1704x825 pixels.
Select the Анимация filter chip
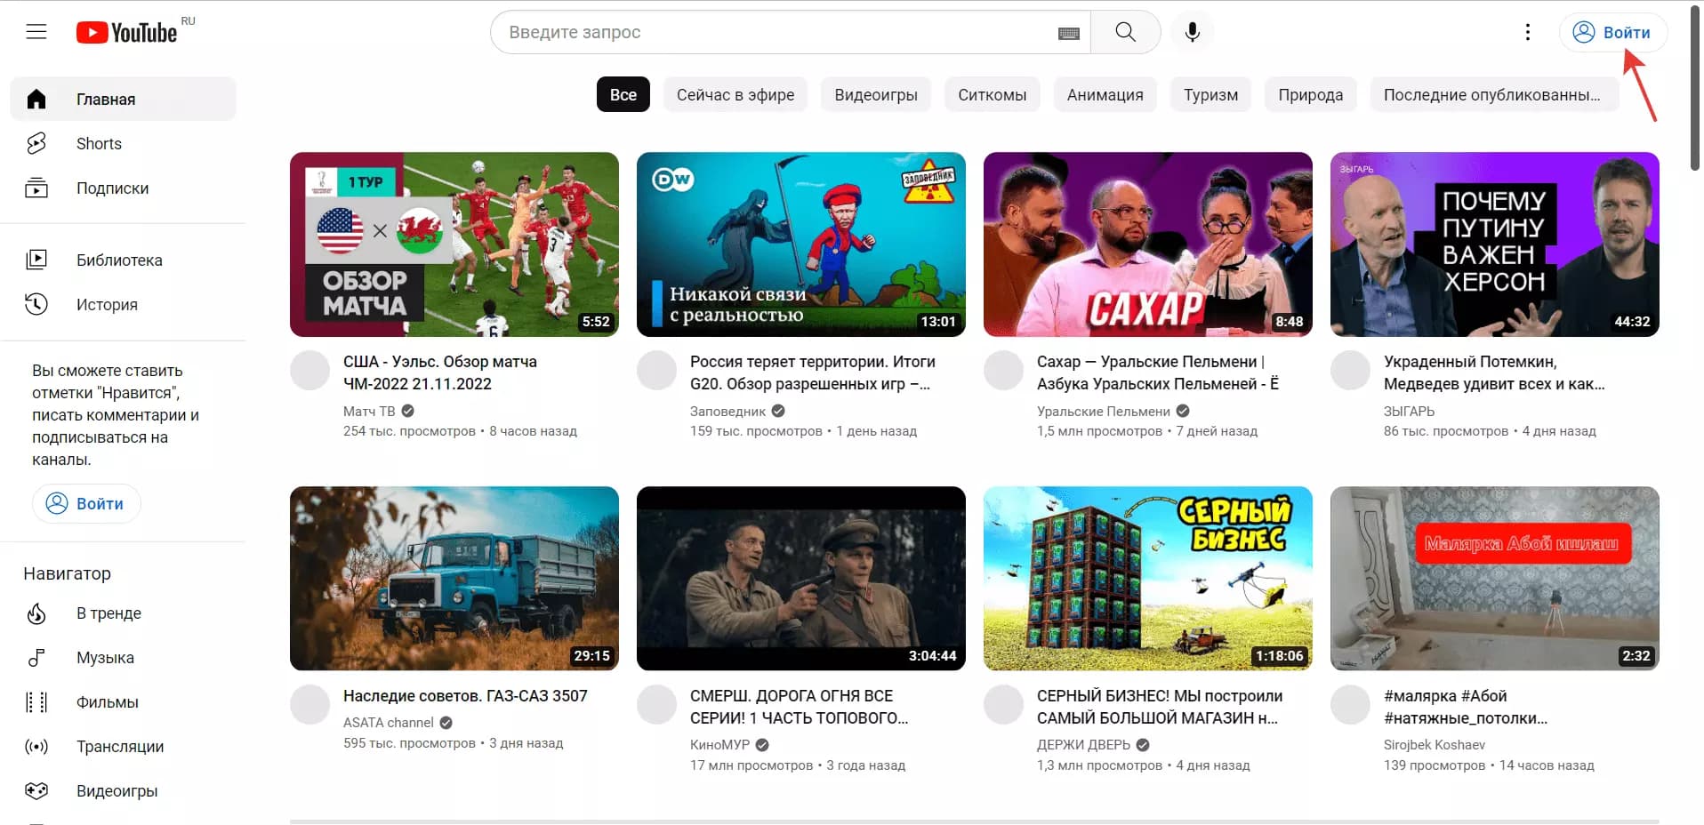[x=1105, y=94]
